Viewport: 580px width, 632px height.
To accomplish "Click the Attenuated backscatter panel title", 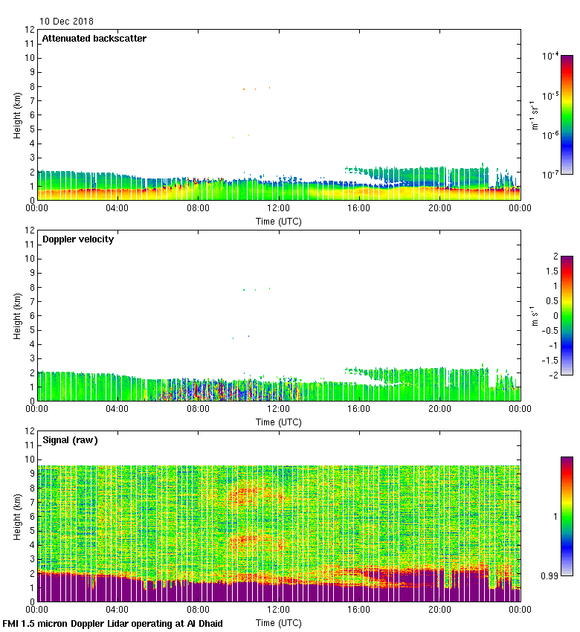I will (94, 38).
